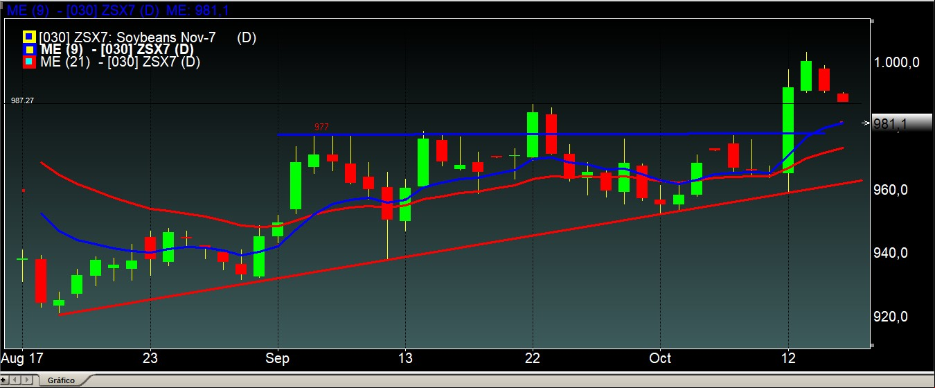
Task: Click the 'Oct' date axis label
Action: point(661,358)
